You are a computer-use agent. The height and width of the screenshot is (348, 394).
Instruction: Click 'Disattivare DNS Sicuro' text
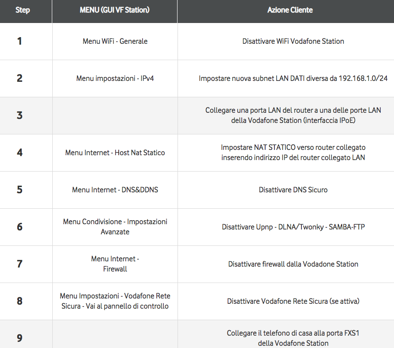293,190
